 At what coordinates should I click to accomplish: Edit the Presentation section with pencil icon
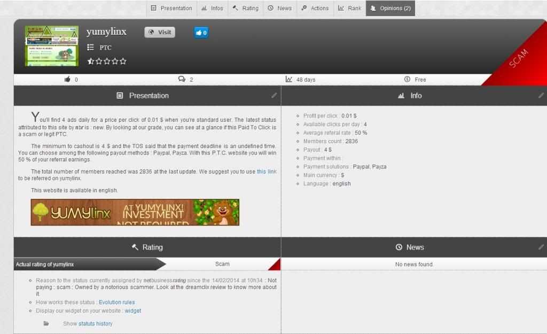(274, 95)
